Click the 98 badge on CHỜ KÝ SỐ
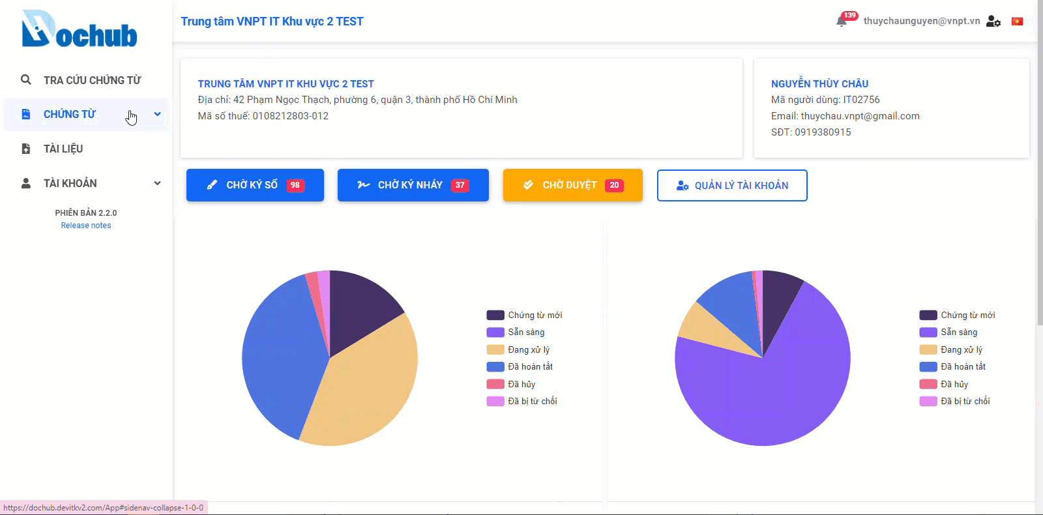The height and width of the screenshot is (515, 1043). point(295,185)
